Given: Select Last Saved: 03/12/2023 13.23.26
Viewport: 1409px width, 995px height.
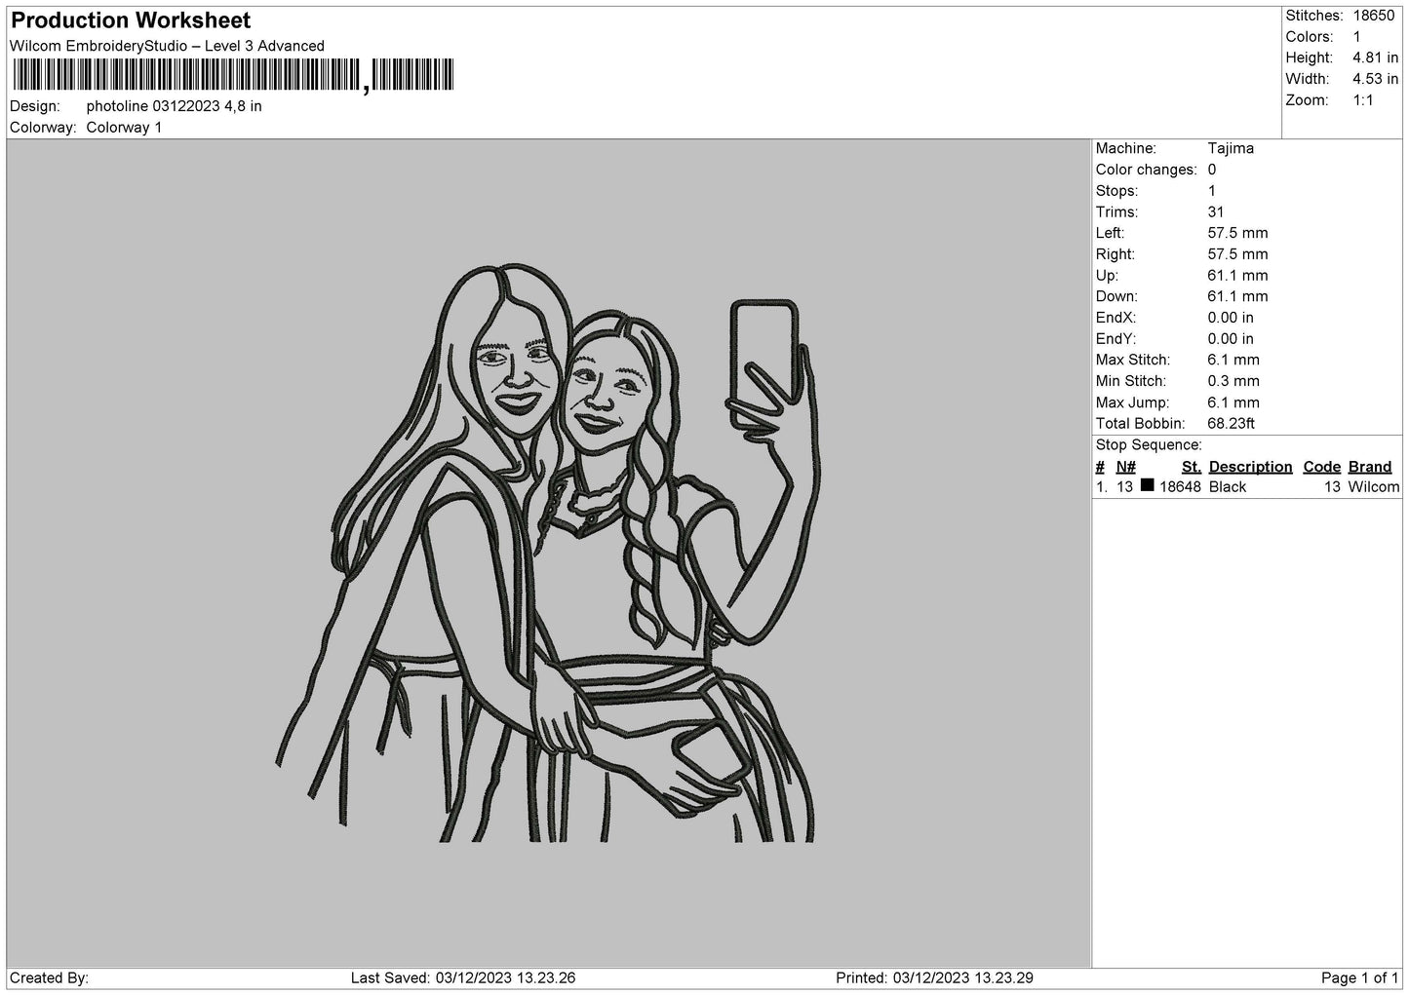Looking at the screenshot, I should [463, 978].
